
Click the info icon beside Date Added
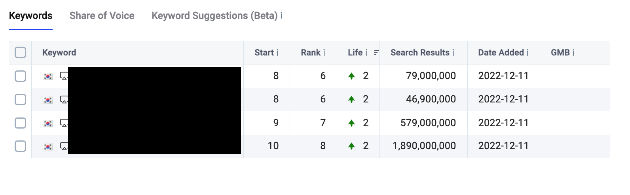(528, 53)
